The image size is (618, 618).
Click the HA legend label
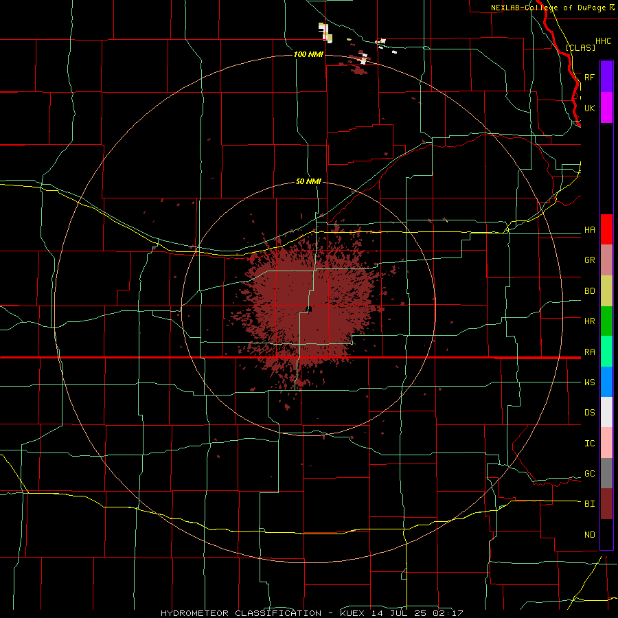(589, 230)
